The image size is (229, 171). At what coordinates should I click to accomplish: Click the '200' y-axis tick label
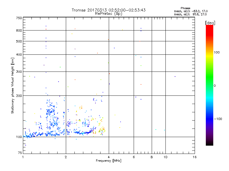tap(19, 96)
